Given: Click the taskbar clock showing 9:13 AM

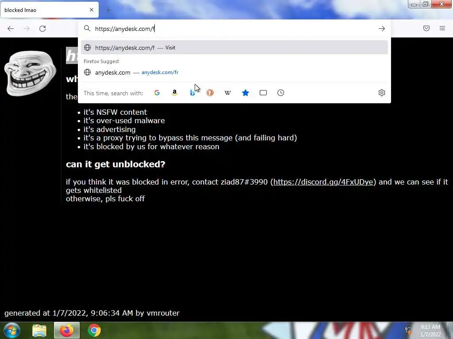Looking at the screenshot, I should pos(430,331).
